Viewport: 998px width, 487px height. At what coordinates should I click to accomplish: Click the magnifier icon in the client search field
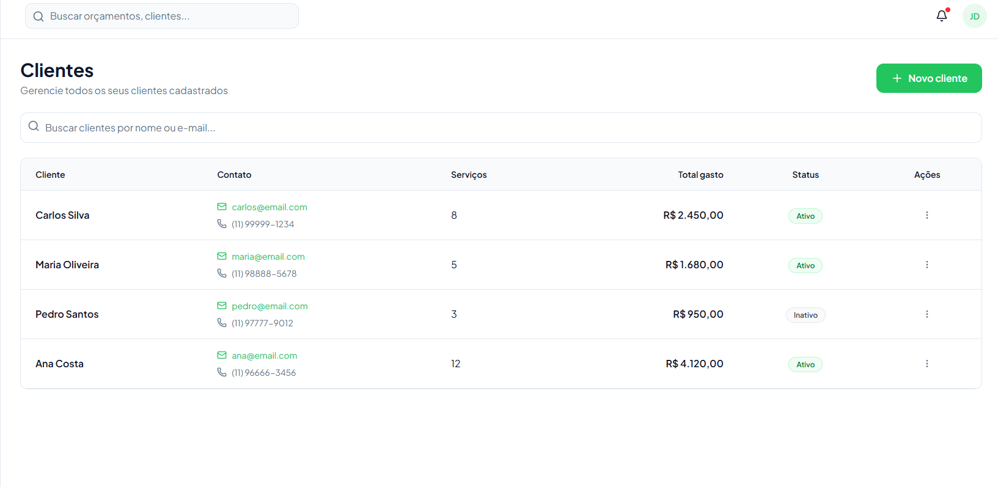click(34, 126)
